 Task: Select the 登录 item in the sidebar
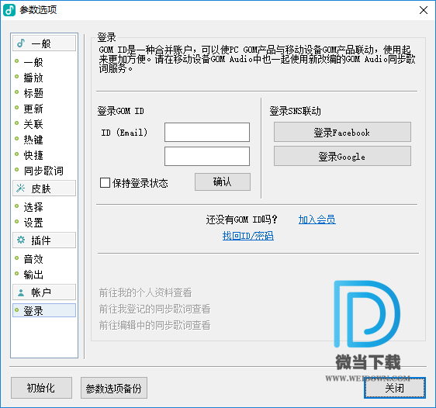[44, 310]
